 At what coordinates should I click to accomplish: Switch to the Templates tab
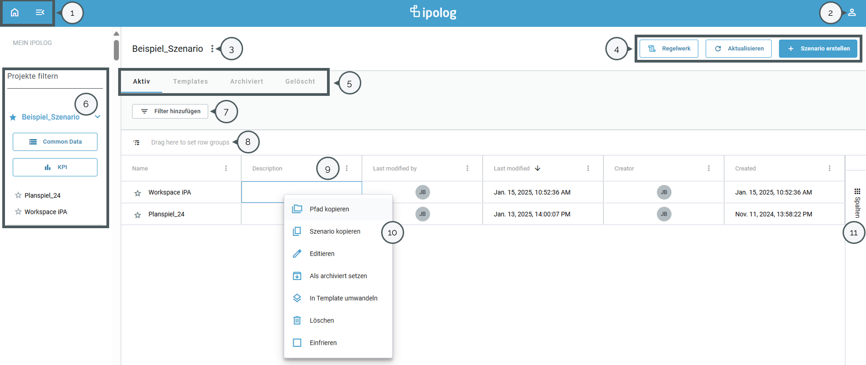(190, 81)
